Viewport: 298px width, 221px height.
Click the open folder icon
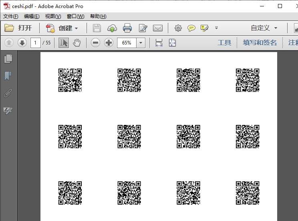9,28
